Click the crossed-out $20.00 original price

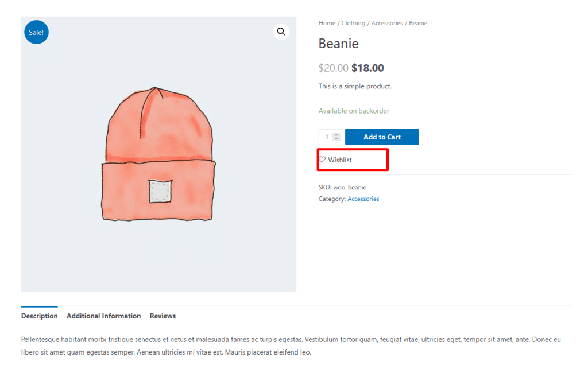tap(333, 68)
